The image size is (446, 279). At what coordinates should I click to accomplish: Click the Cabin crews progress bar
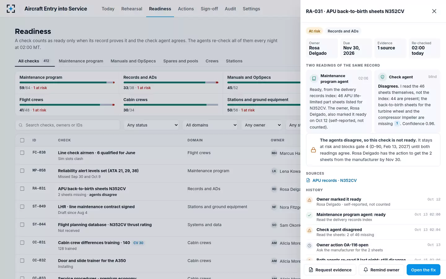pos(171,105)
